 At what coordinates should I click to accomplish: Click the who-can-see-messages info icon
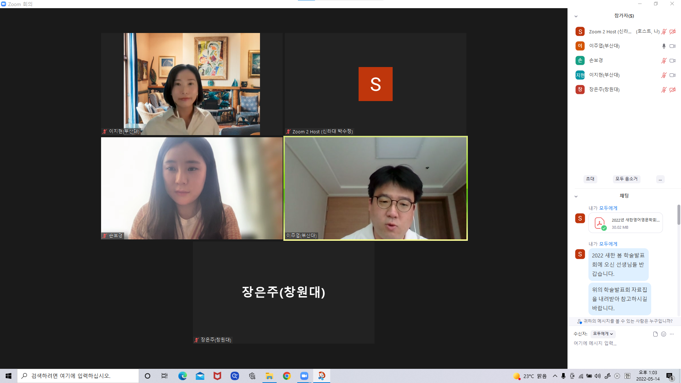579,321
